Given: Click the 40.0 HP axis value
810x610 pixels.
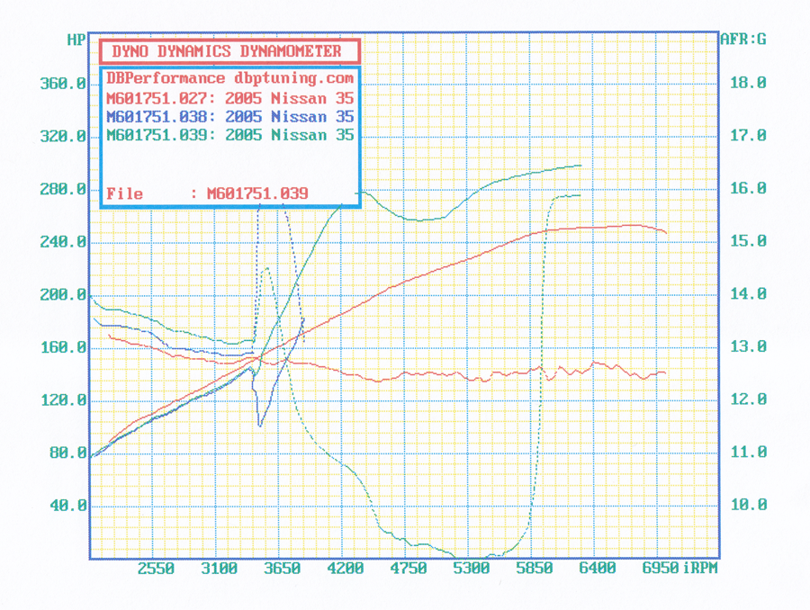Looking at the screenshot, I should coord(67,505).
